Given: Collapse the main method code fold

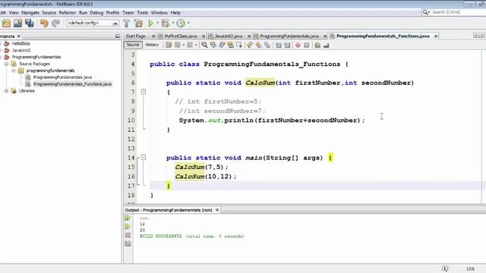Looking at the screenshot, I should click(144, 158).
